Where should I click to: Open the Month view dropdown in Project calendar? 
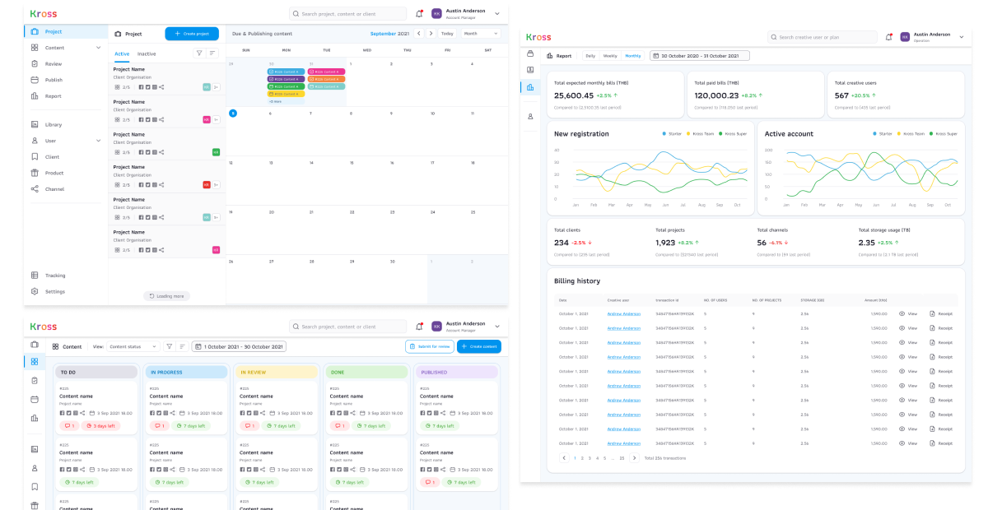(x=481, y=34)
